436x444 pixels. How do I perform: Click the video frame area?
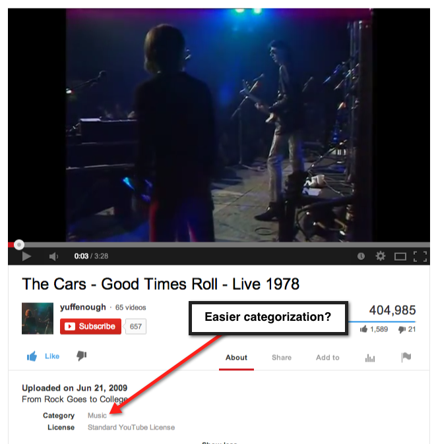tap(219, 125)
